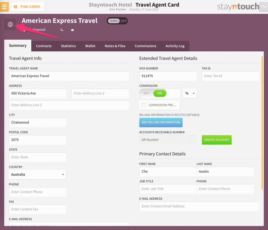The image size is (268, 230).
Task: Click the City field showing Chatswood
Action: point(38,123)
